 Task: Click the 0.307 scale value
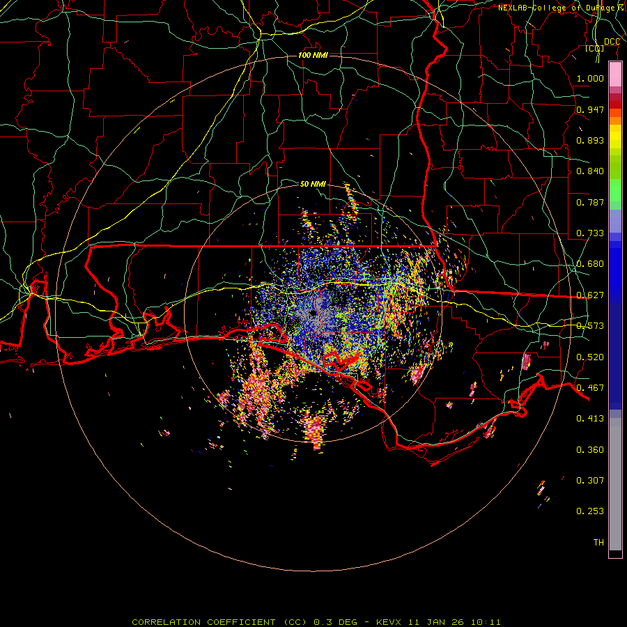(590, 481)
